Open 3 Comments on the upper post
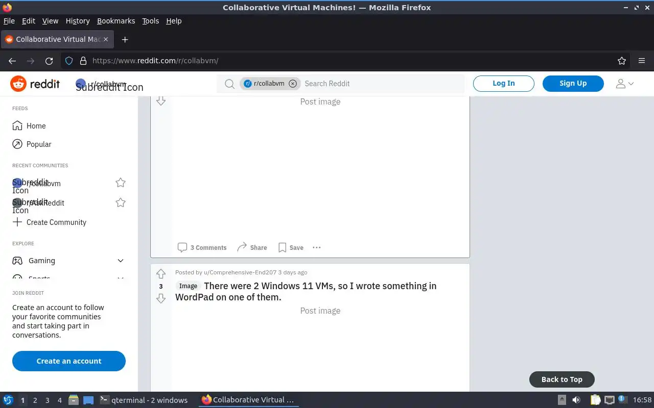This screenshot has width=654, height=408. [x=202, y=247]
